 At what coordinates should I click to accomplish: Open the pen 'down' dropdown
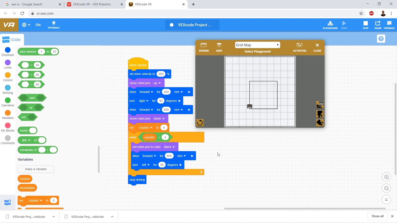(x=159, y=119)
